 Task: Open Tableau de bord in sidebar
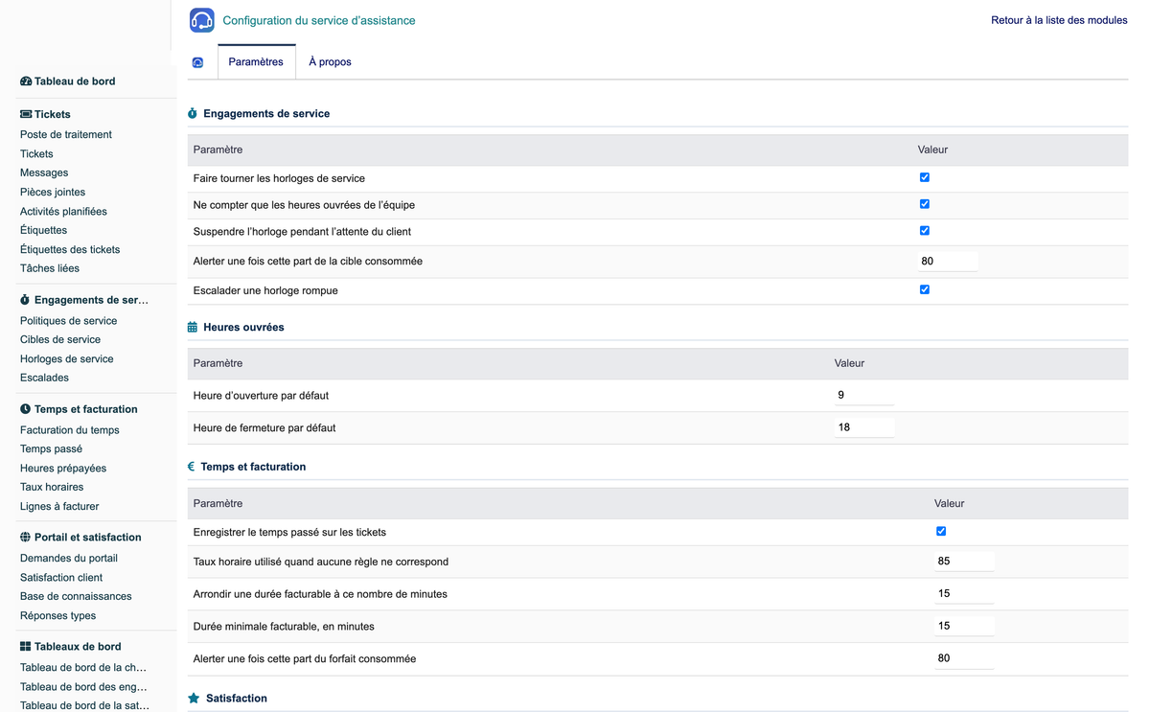(x=75, y=81)
